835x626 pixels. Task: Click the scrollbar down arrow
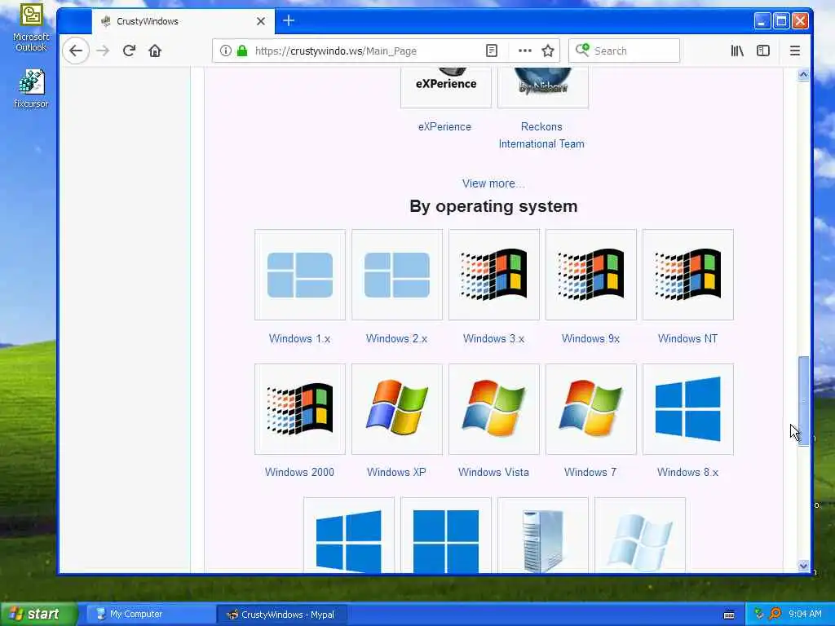[x=803, y=566]
